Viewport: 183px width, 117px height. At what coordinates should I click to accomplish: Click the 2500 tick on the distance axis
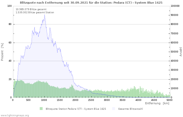point(91,100)
